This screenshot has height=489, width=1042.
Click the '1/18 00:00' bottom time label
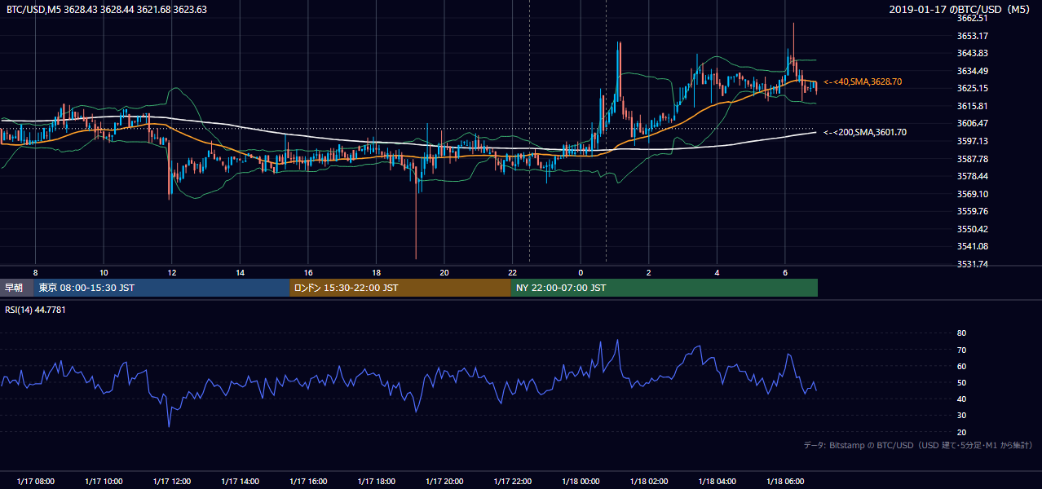pyautogui.click(x=581, y=481)
